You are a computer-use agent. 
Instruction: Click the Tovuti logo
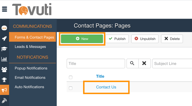[x=32, y=9]
